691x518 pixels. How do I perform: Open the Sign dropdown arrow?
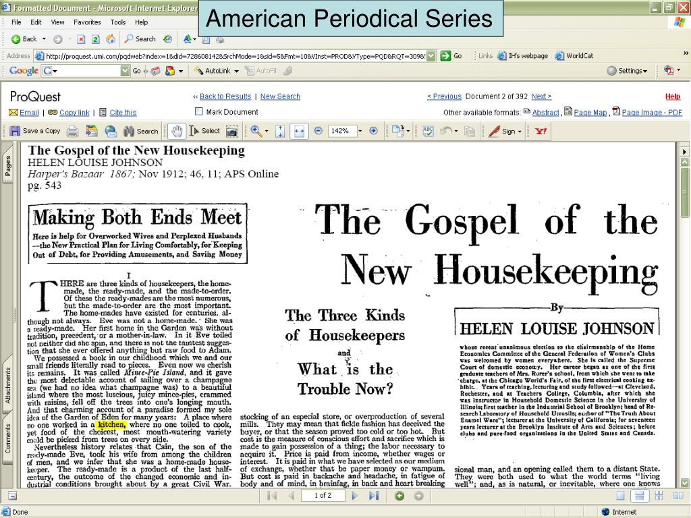click(520, 132)
